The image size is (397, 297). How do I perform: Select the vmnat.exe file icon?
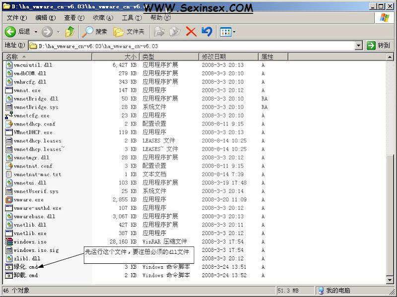pyautogui.click(x=9, y=90)
